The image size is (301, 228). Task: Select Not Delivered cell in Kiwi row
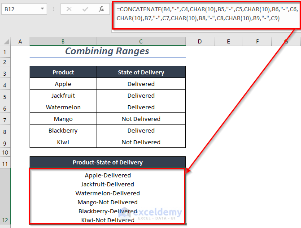(x=141, y=142)
